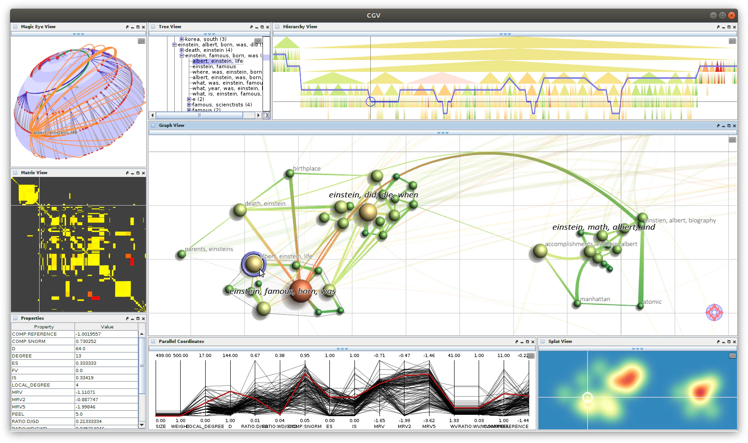Click Properties scroll-up arrow button
748x443 pixels.
click(142, 334)
